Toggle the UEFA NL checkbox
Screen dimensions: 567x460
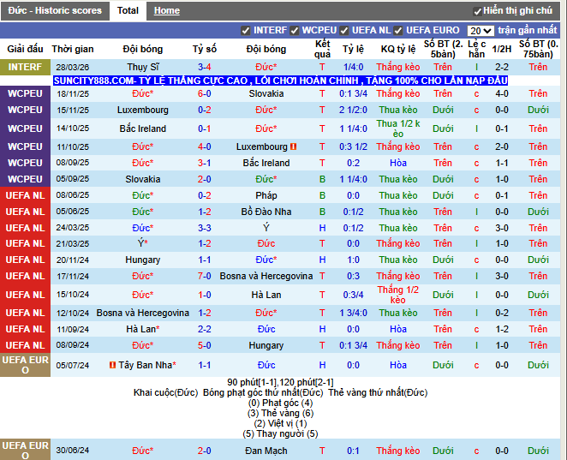tap(343, 30)
